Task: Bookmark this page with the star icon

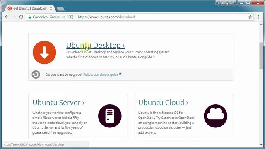Action: click(250, 17)
